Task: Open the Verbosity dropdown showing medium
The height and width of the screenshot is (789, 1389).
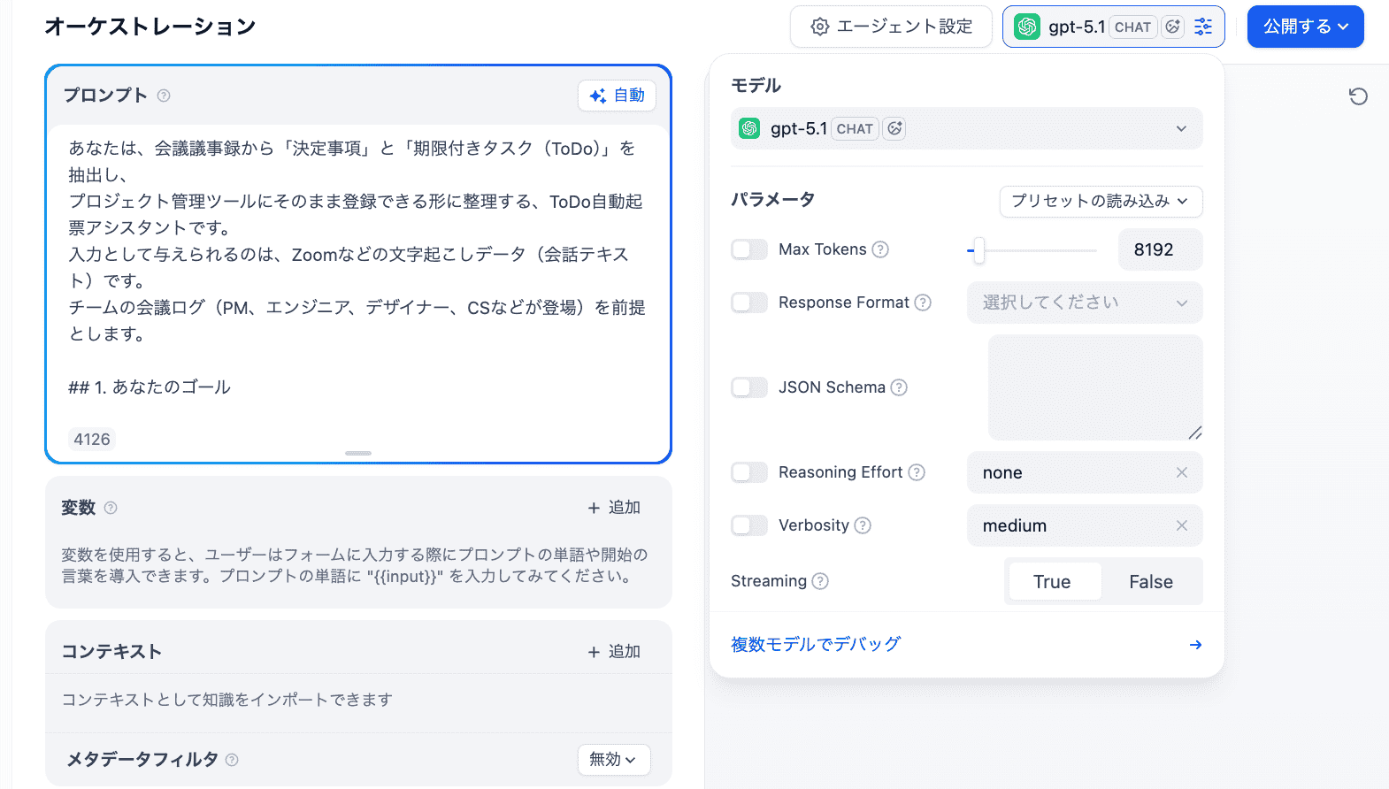Action: [x=1085, y=525]
